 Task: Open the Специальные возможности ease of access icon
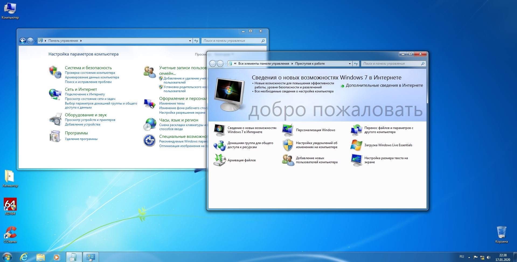(150, 141)
